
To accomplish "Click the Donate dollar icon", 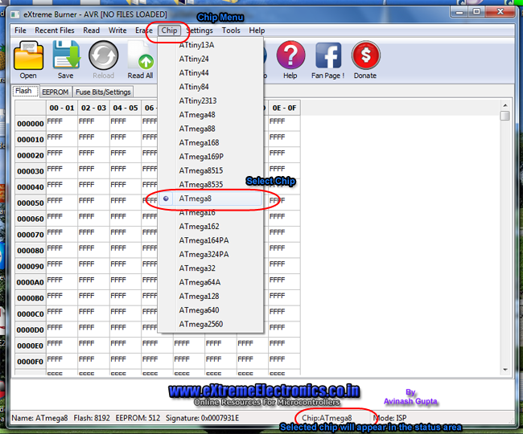I will (x=365, y=55).
